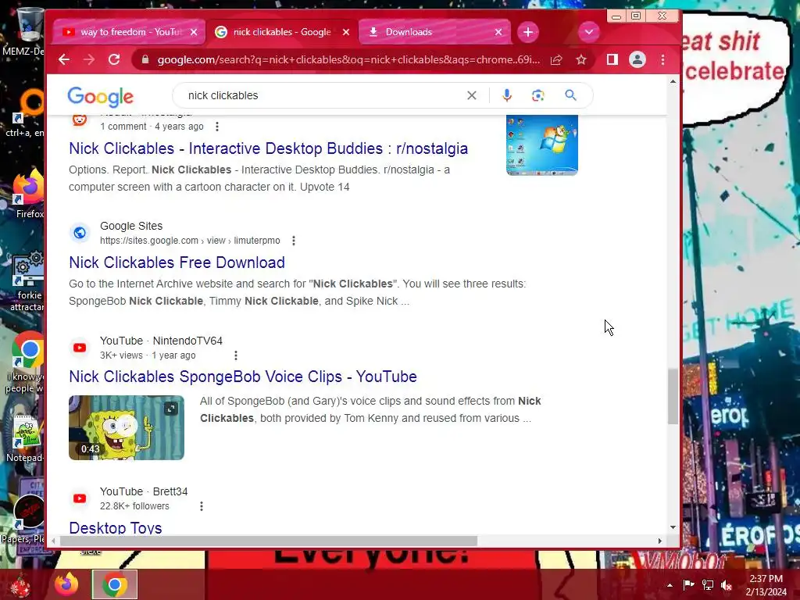Click YouTube favicon for Brett34 result

[80, 498]
